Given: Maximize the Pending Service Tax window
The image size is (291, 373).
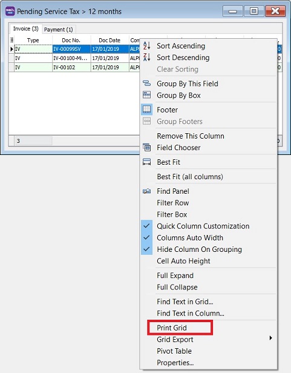Looking at the screenshot, I should click(x=254, y=11).
